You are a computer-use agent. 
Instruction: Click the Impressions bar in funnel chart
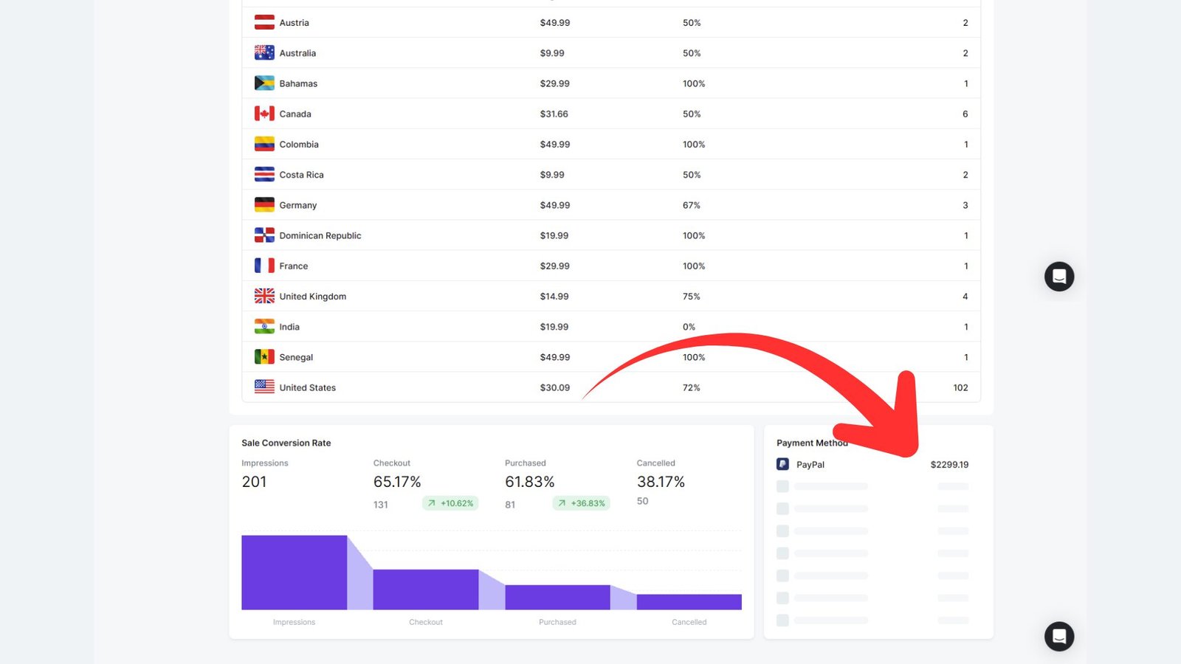(294, 573)
